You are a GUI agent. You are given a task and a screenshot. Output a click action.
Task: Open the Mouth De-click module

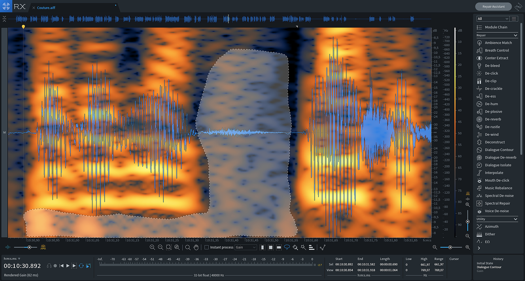(x=497, y=180)
